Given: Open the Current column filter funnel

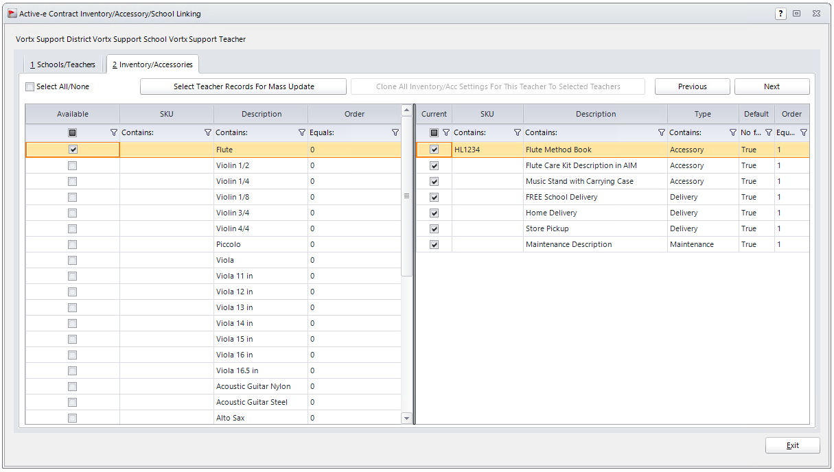Looking at the screenshot, I should (x=446, y=132).
